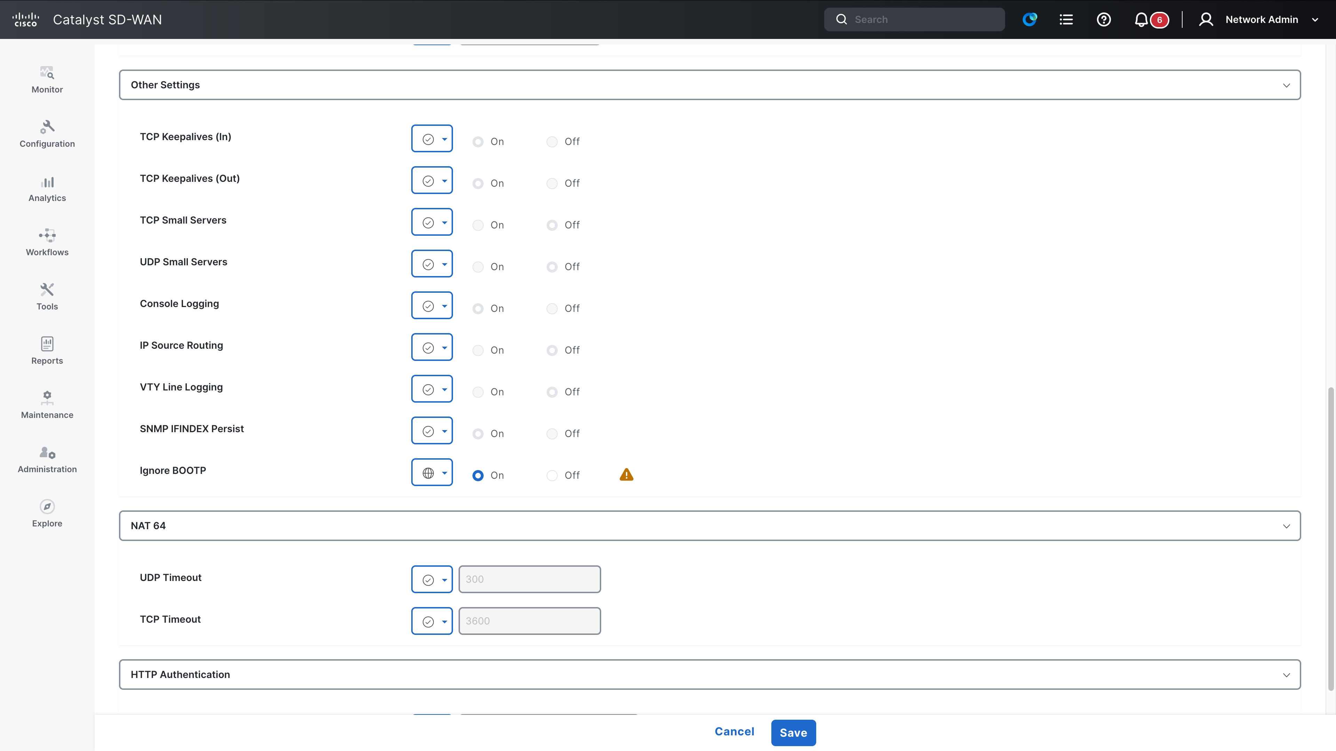This screenshot has height=751, width=1336.
Task: Select Administration in the sidebar
Action: (x=47, y=459)
